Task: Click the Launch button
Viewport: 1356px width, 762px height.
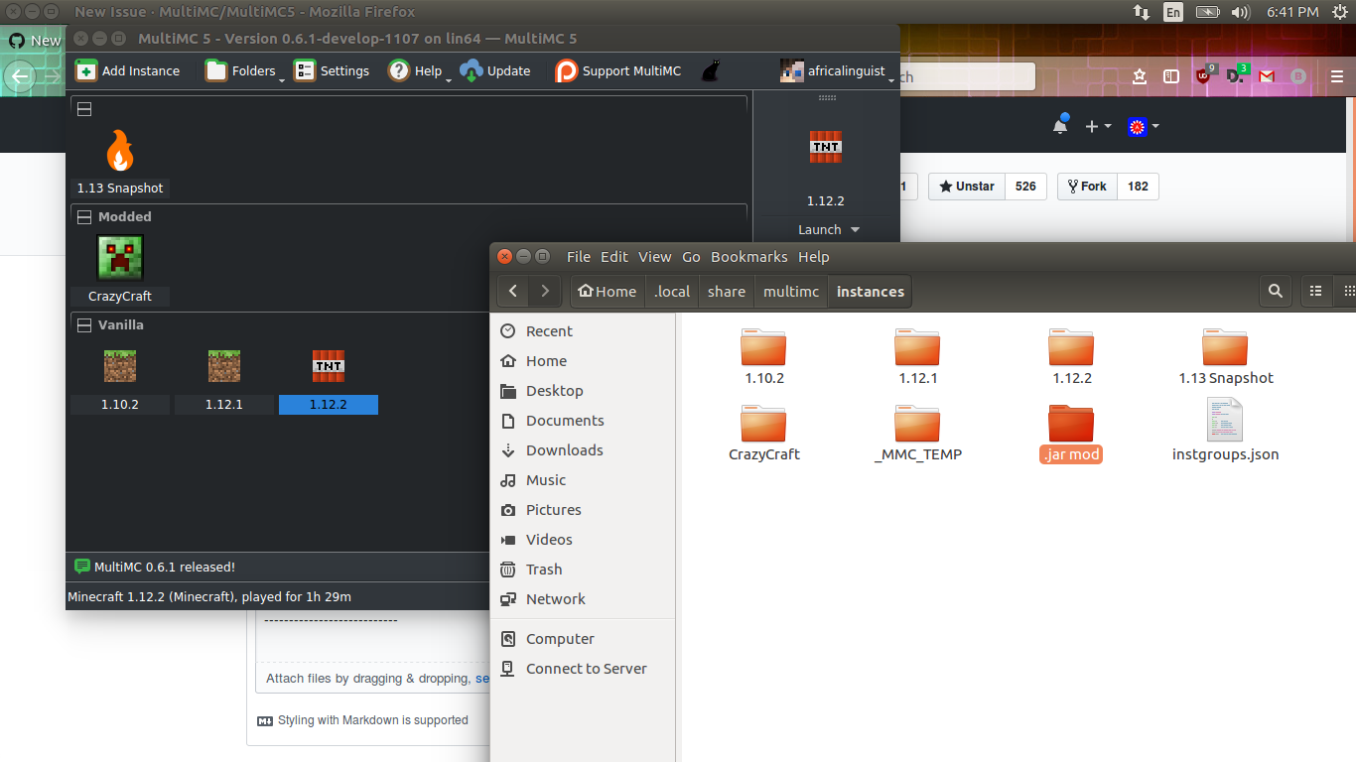Action: click(819, 229)
